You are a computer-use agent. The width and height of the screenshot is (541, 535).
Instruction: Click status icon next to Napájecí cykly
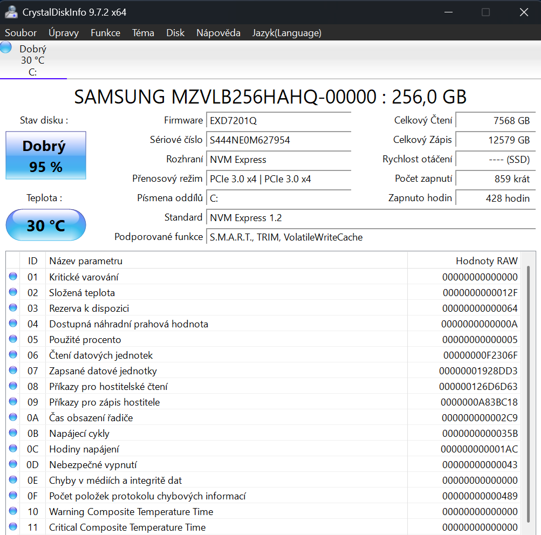[13, 433]
